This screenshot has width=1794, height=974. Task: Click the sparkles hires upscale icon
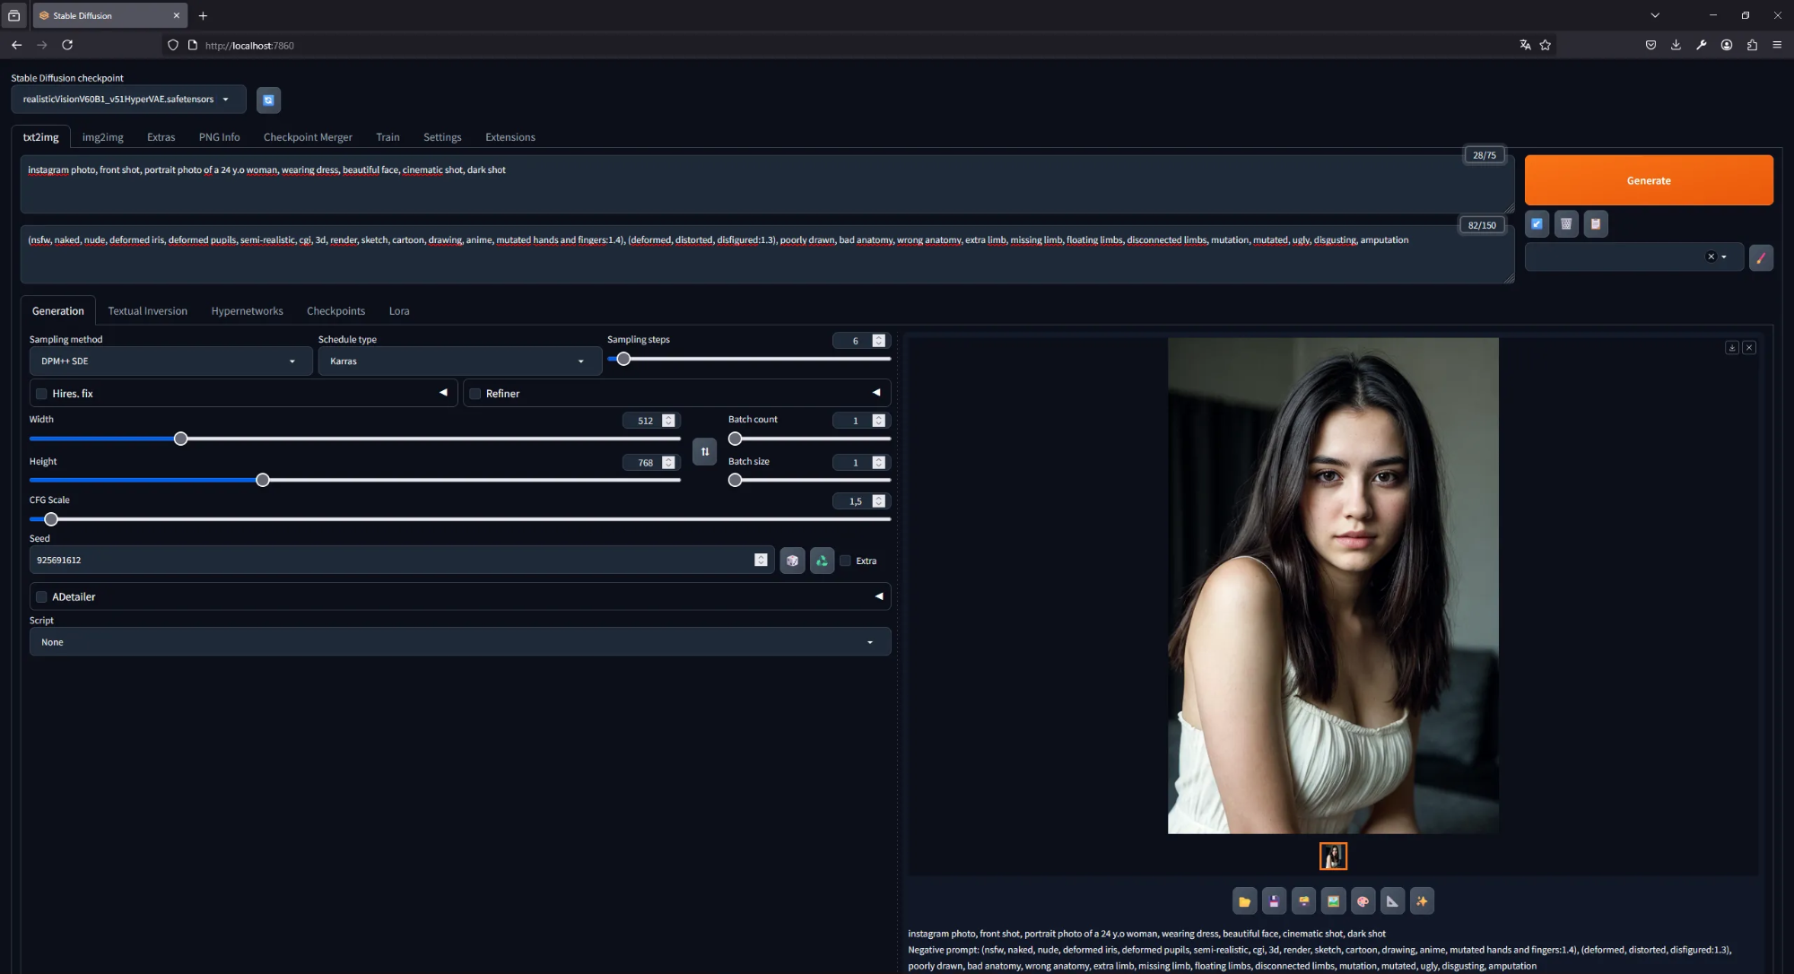[1422, 901]
